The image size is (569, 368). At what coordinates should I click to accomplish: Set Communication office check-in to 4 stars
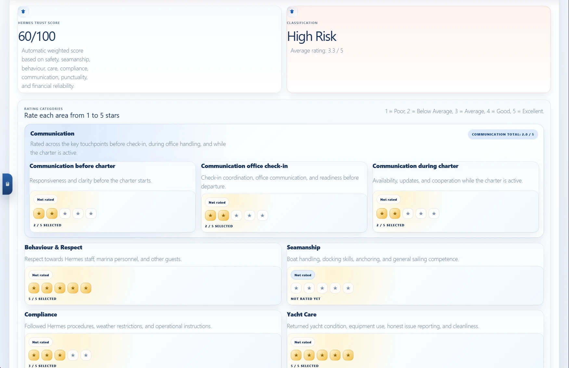250,216
